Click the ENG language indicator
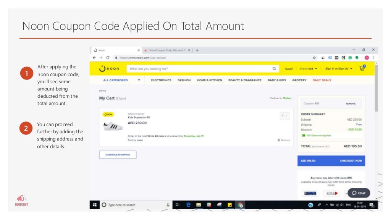 pos(348,205)
